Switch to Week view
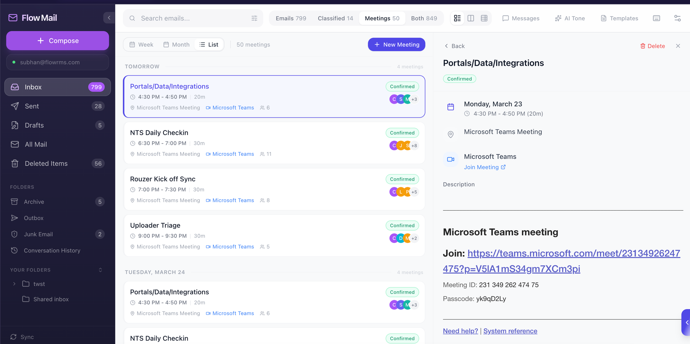This screenshot has height=344, width=690. pos(141,44)
